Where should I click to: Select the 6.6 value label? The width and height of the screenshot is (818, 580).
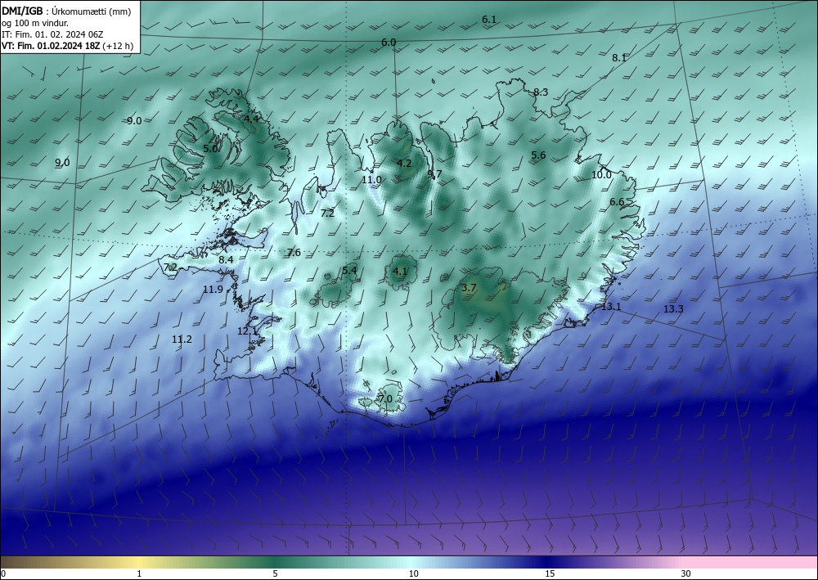point(617,202)
